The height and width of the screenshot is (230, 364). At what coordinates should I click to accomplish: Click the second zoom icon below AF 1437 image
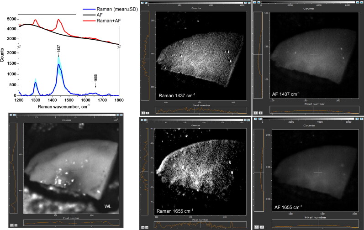coord(260,113)
